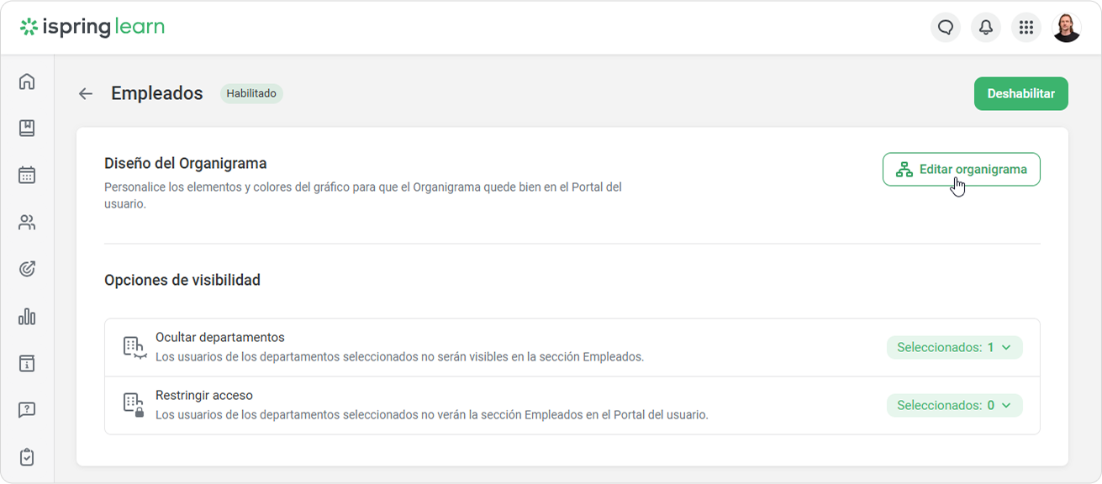Open the user profile avatar
This screenshot has height=484, width=1102.
click(1067, 28)
